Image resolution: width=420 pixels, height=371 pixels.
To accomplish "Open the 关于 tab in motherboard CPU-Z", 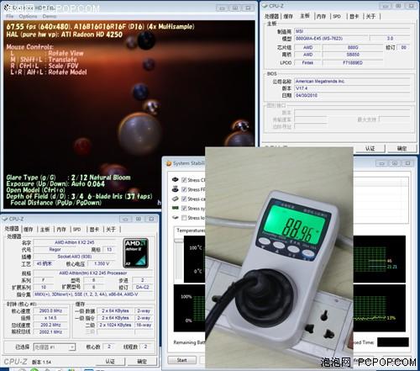I will (370, 17).
